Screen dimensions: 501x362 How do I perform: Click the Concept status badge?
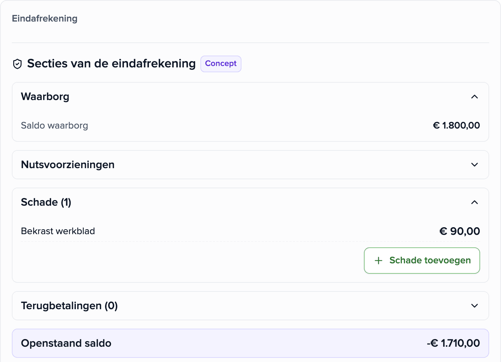click(221, 64)
